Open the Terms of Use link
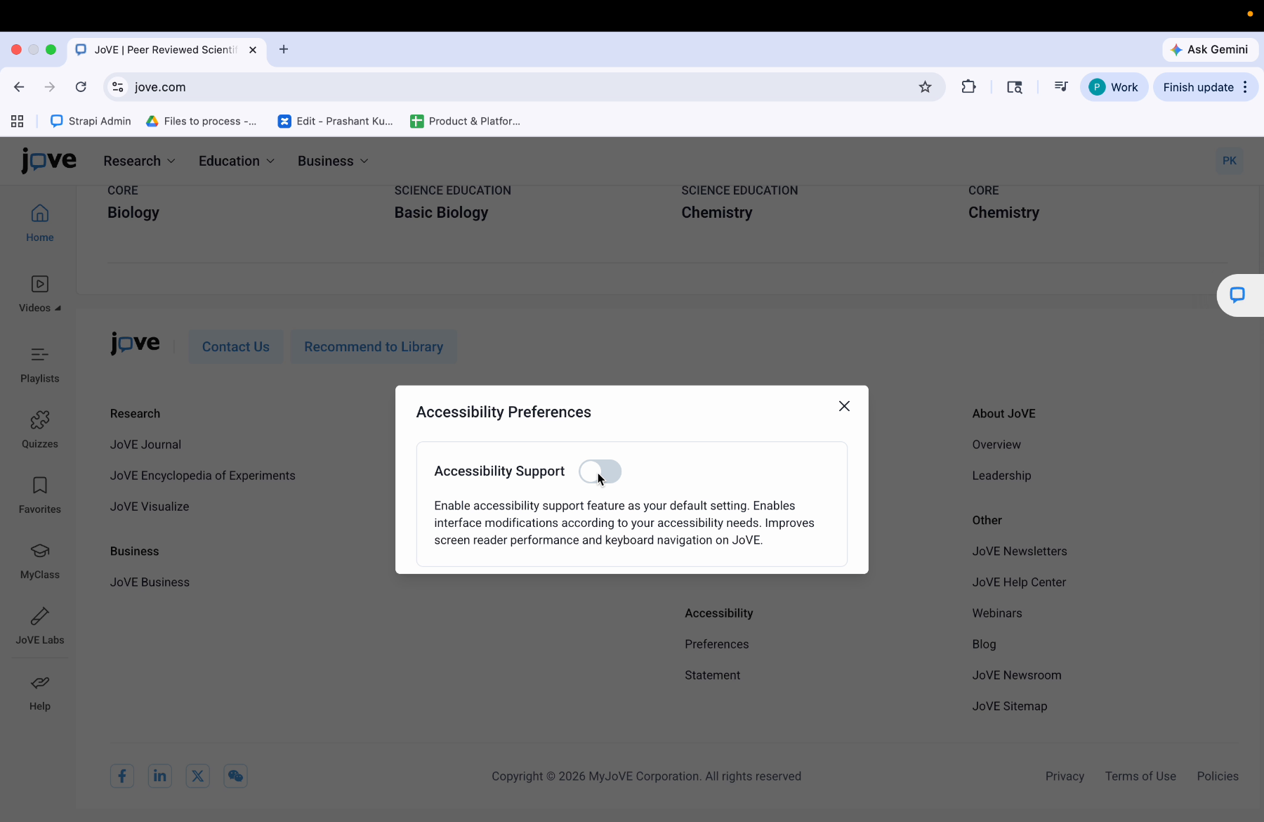Image resolution: width=1264 pixels, height=822 pixels. 1140,776
